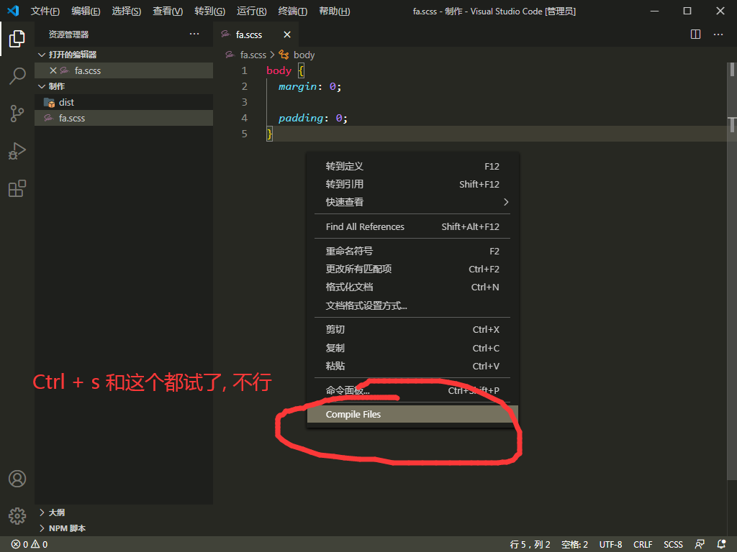
Task: Choose 命令面板... in context menu
Action: point(412,390)
